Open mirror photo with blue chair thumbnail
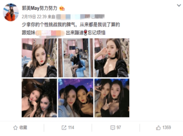 76,58
